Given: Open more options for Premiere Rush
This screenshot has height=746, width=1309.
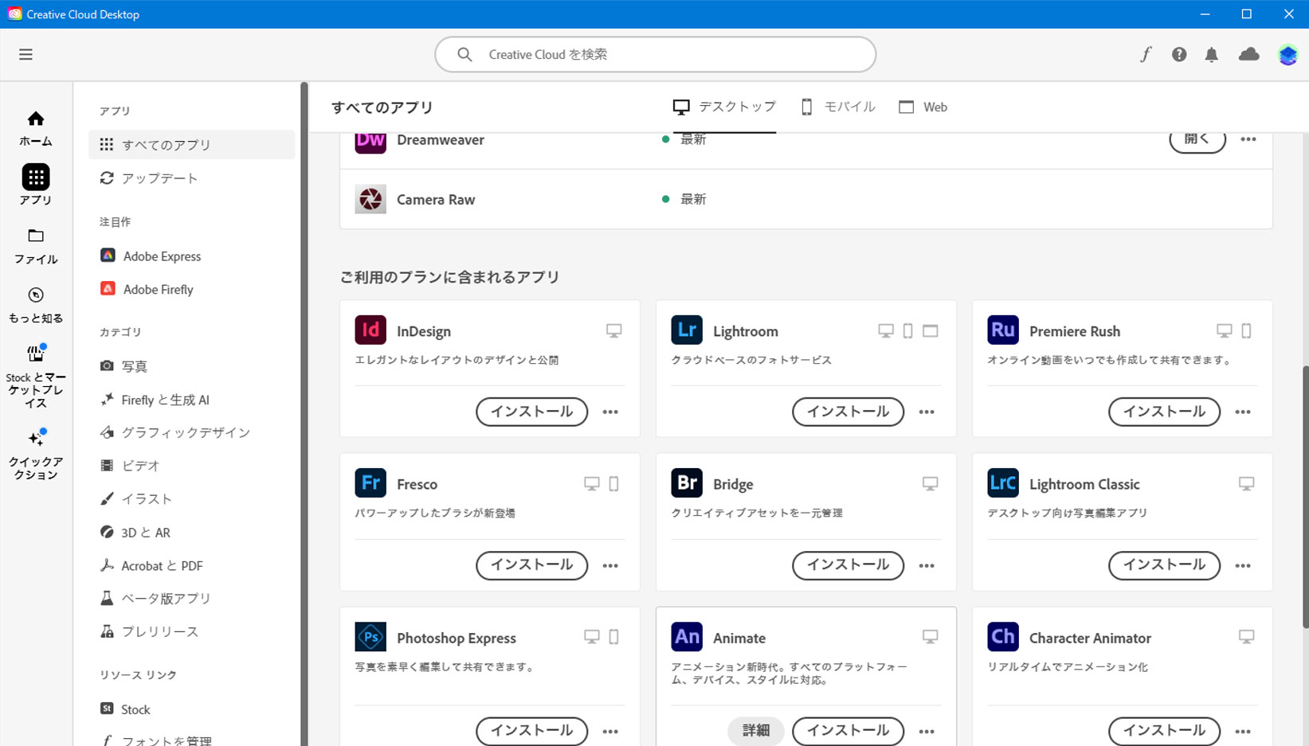Looking at the screenshot, I should tap(1243, 412).
